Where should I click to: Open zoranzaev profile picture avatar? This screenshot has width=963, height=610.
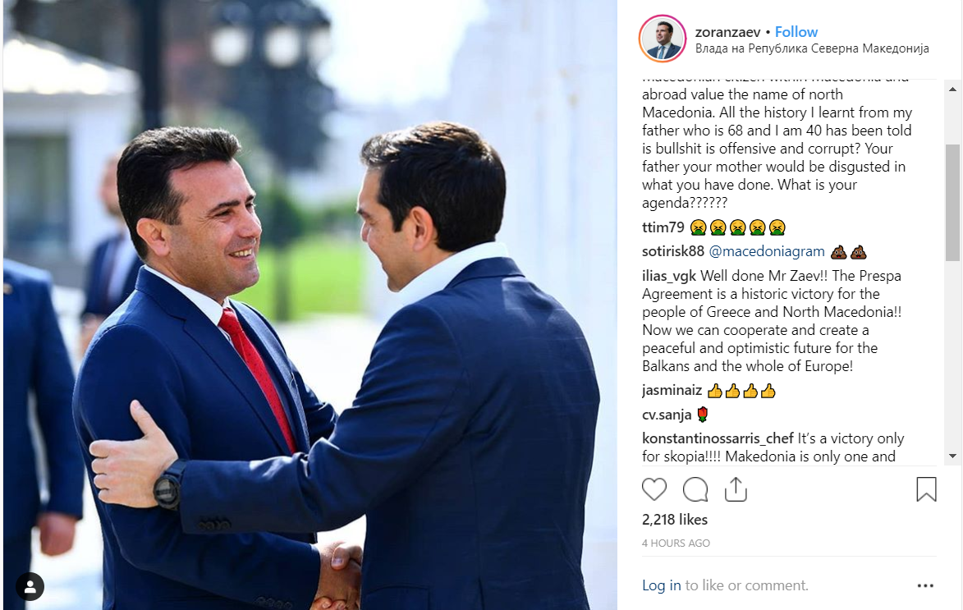663,39
